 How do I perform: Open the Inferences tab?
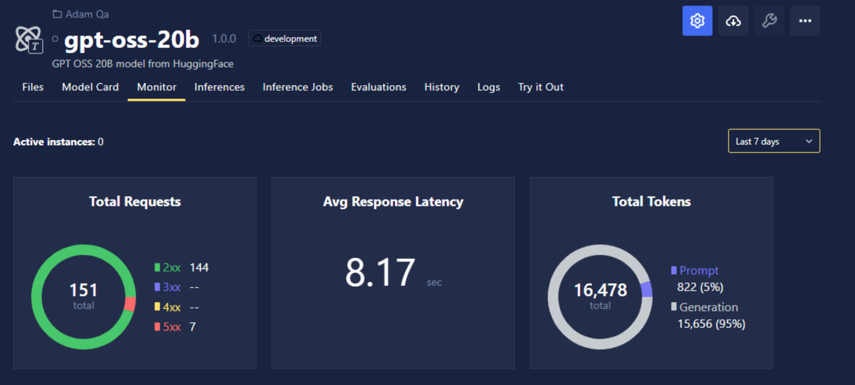[219, 87]
